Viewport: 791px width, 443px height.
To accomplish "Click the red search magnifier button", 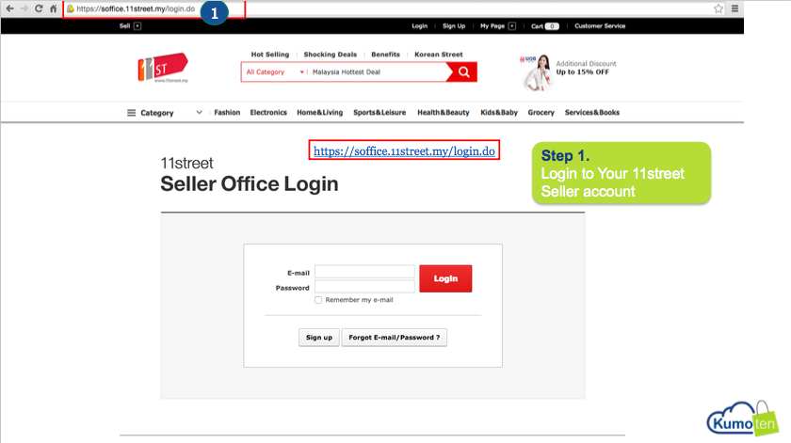I will point(463,72).
